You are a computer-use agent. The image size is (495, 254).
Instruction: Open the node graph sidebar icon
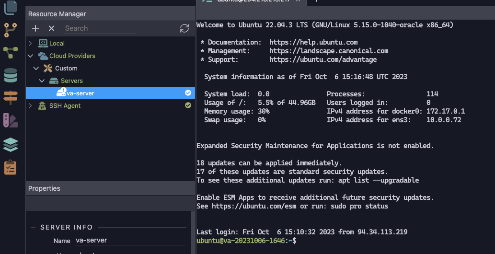click(11, 52)
